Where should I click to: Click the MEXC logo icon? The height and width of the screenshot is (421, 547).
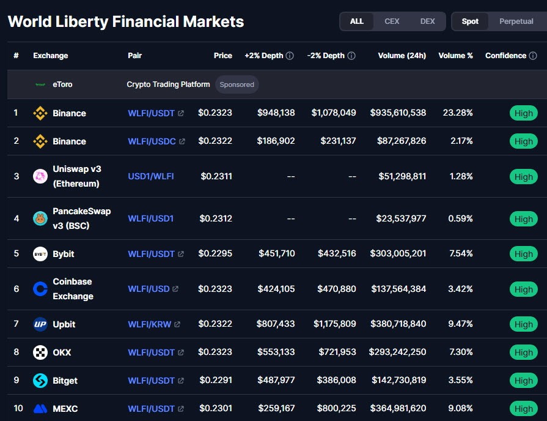40,408
